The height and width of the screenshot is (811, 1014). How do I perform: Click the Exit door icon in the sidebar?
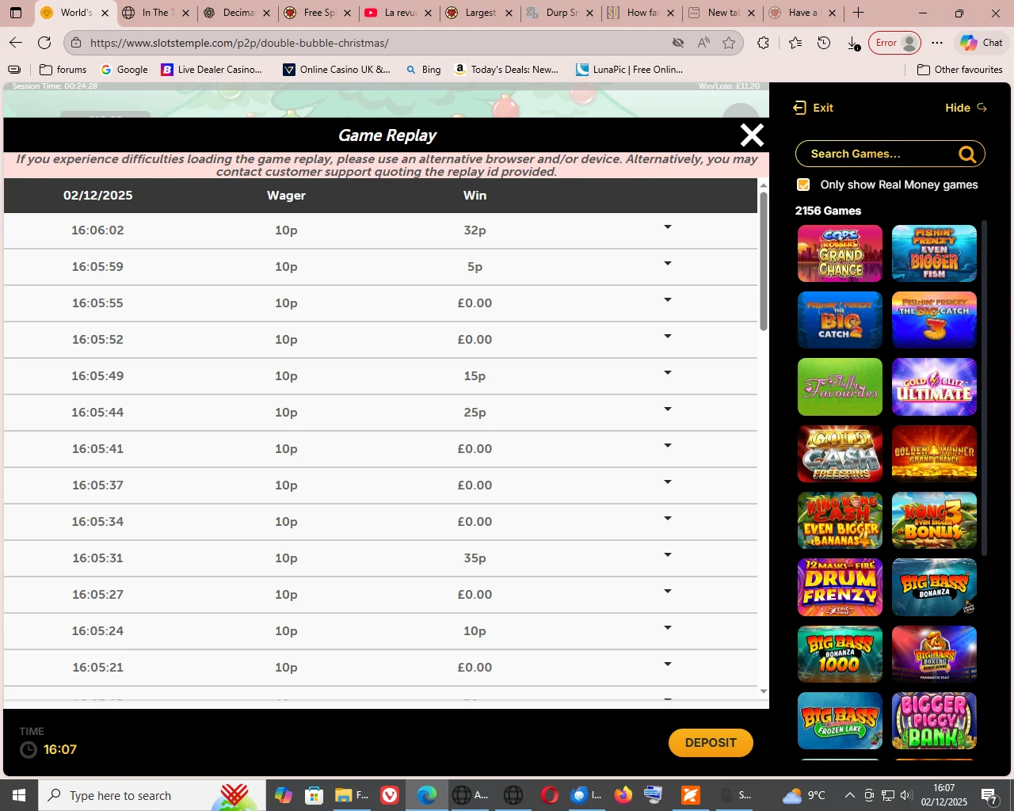point(800,108)
